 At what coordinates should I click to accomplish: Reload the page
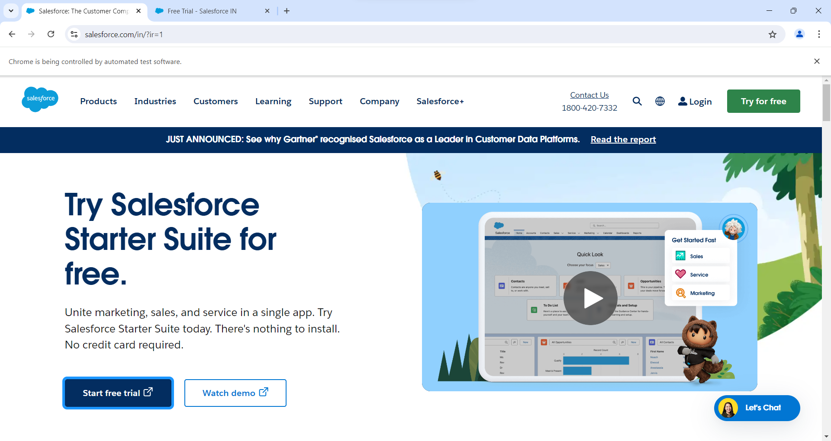coord(51,34)
